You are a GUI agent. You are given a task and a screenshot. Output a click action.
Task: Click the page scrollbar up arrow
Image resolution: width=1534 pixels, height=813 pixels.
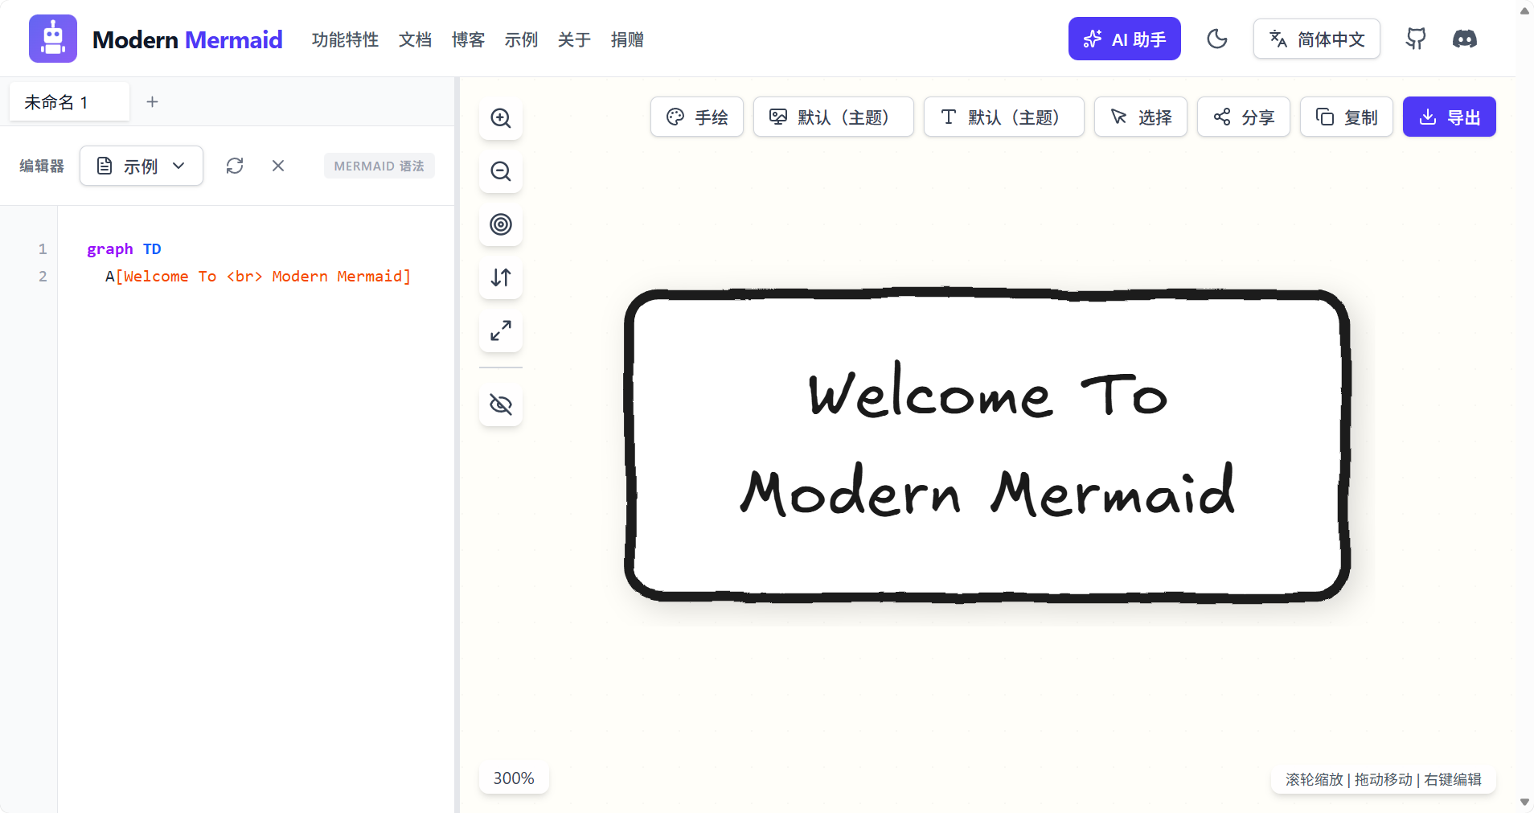point(1524,10)
